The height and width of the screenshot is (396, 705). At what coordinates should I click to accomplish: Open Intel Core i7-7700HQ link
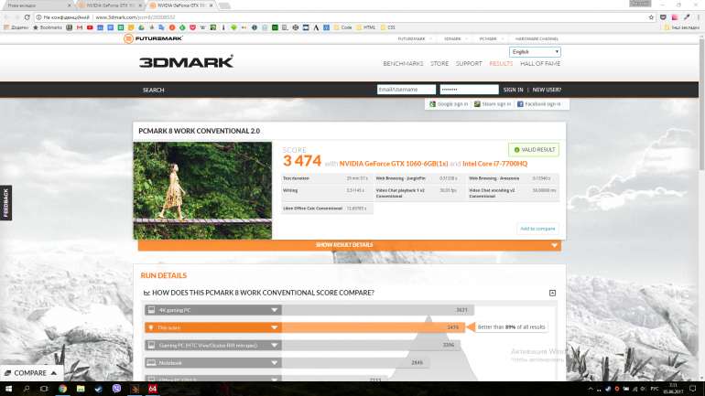click(494, 164)
